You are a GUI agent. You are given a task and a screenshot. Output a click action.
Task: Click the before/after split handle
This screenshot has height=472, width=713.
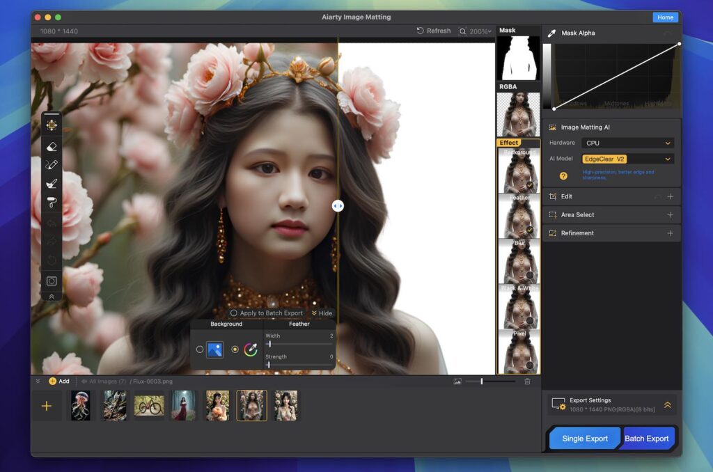click(x=338, y=206)
